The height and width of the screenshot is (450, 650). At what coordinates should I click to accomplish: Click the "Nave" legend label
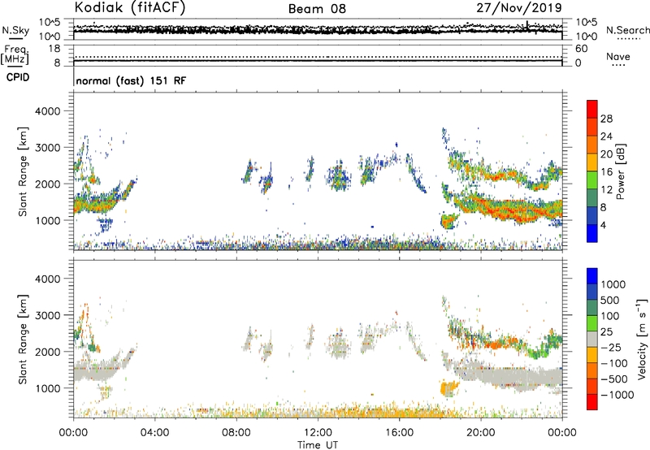(x=618, y=56)
